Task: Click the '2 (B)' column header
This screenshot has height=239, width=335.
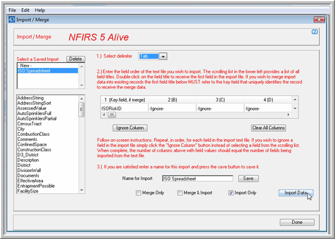Action: [172, 100]
